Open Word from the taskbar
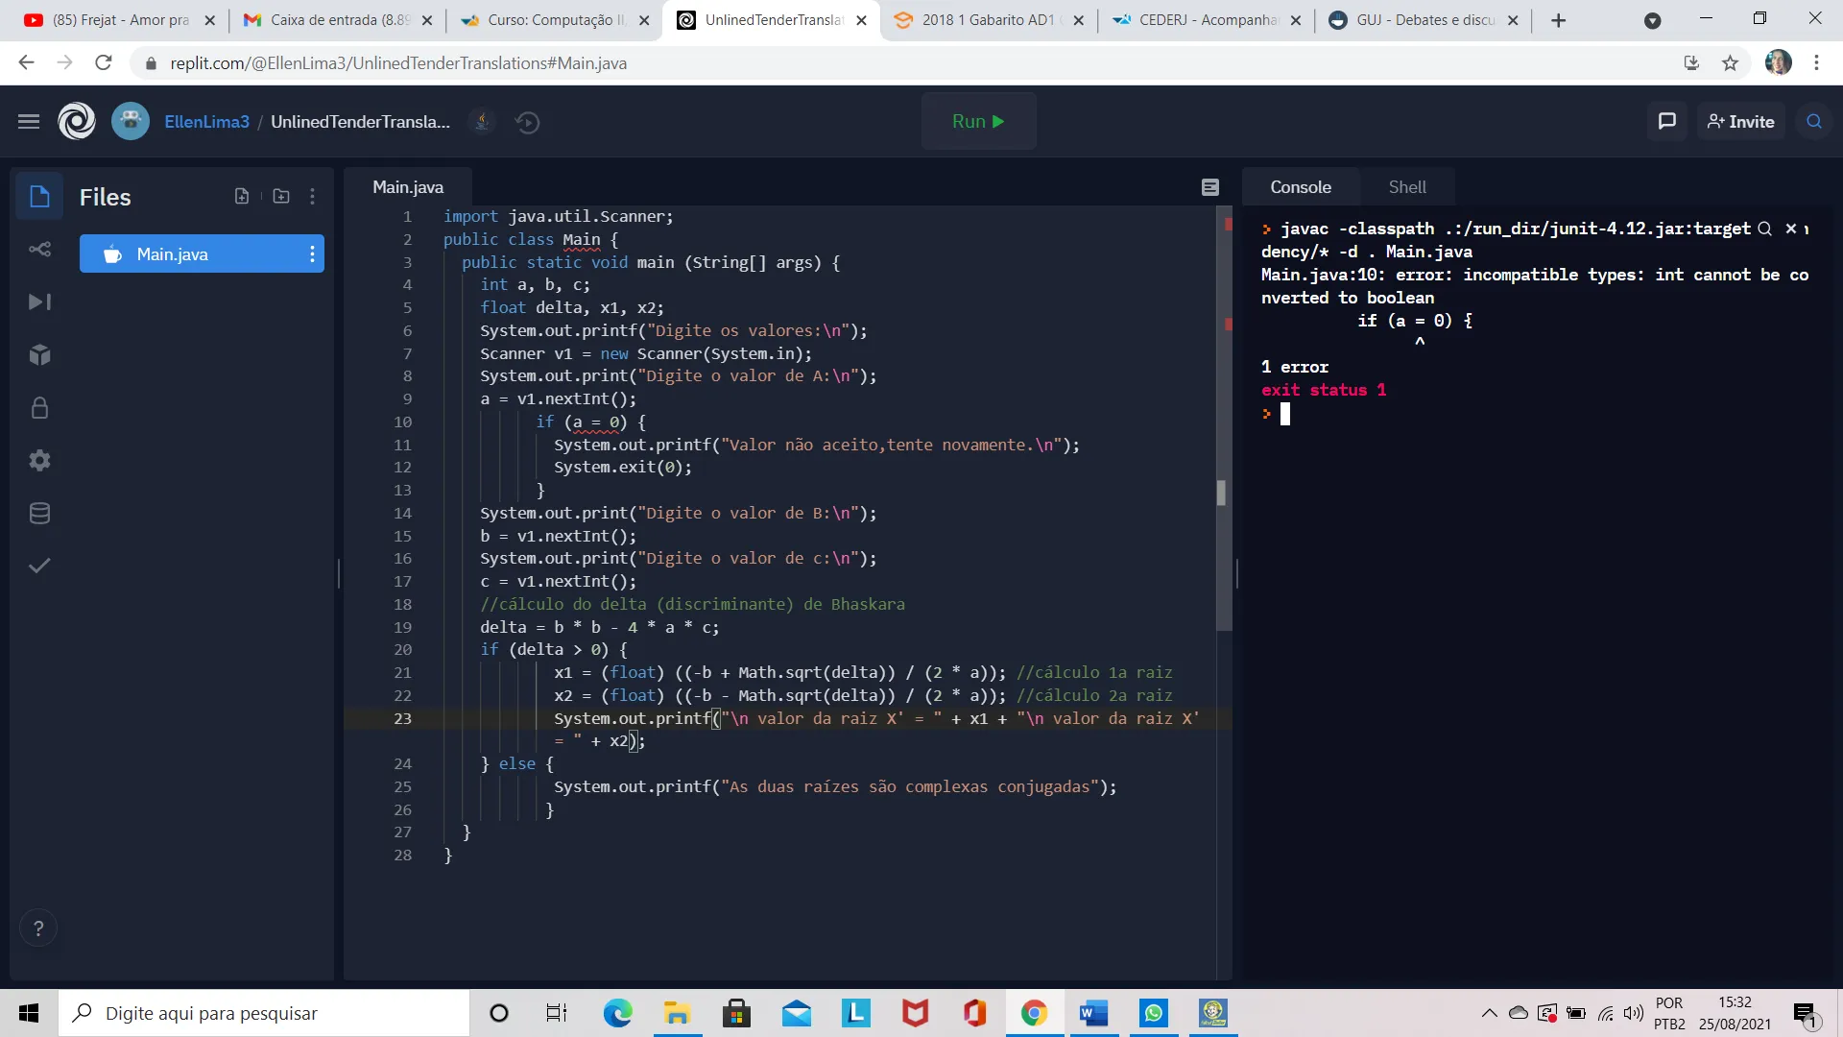This screenshot has width=1843, height=1037. click(x=1093, y=1013)
